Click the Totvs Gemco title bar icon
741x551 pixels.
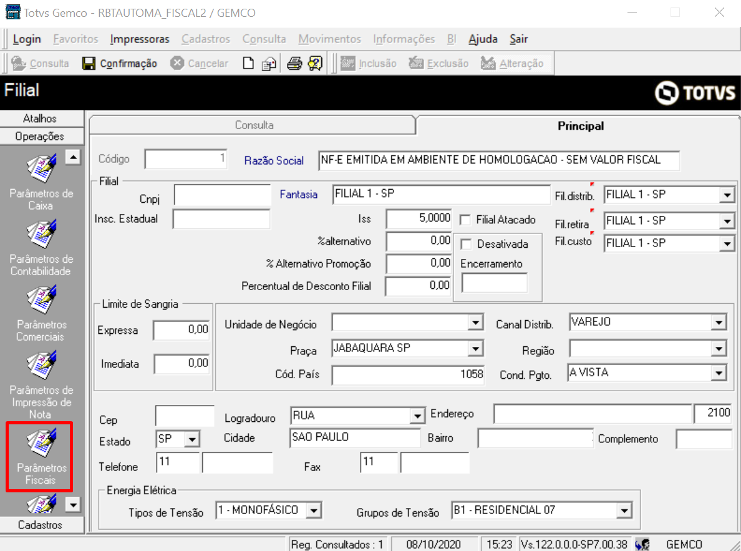[12, 12]
